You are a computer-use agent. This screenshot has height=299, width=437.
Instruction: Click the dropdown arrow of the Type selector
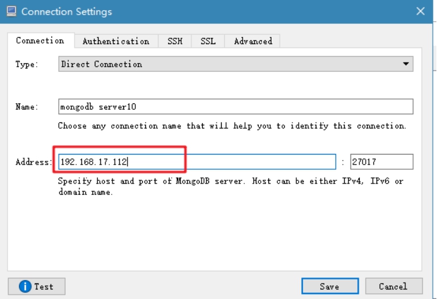click(406, 64)
